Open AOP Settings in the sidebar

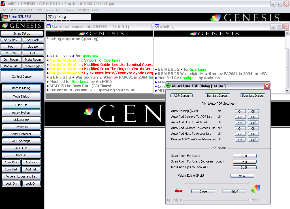point(21,141)
